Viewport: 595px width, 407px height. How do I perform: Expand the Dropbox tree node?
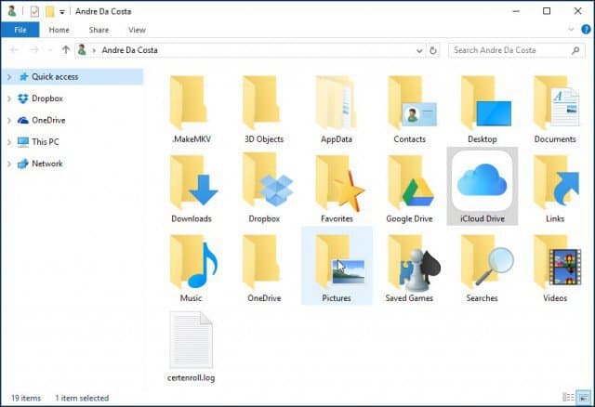(x=9, y=98)
